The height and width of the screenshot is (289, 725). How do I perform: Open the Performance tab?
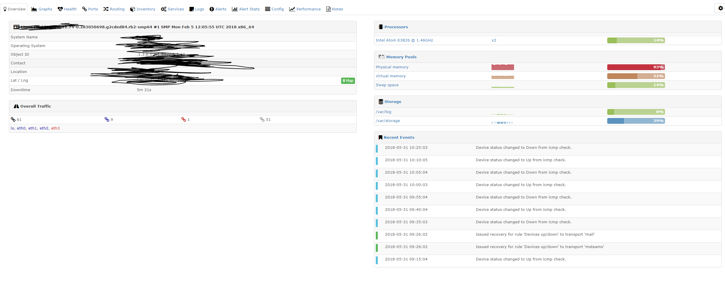tap(305, 9)
